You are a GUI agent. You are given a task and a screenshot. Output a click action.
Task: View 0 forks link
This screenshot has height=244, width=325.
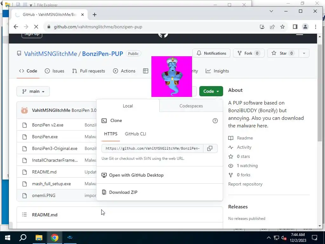click(239, 175)
